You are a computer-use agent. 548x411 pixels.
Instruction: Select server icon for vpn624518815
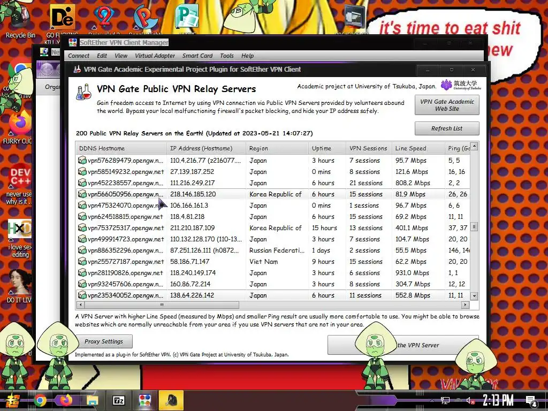pos(82,217)
